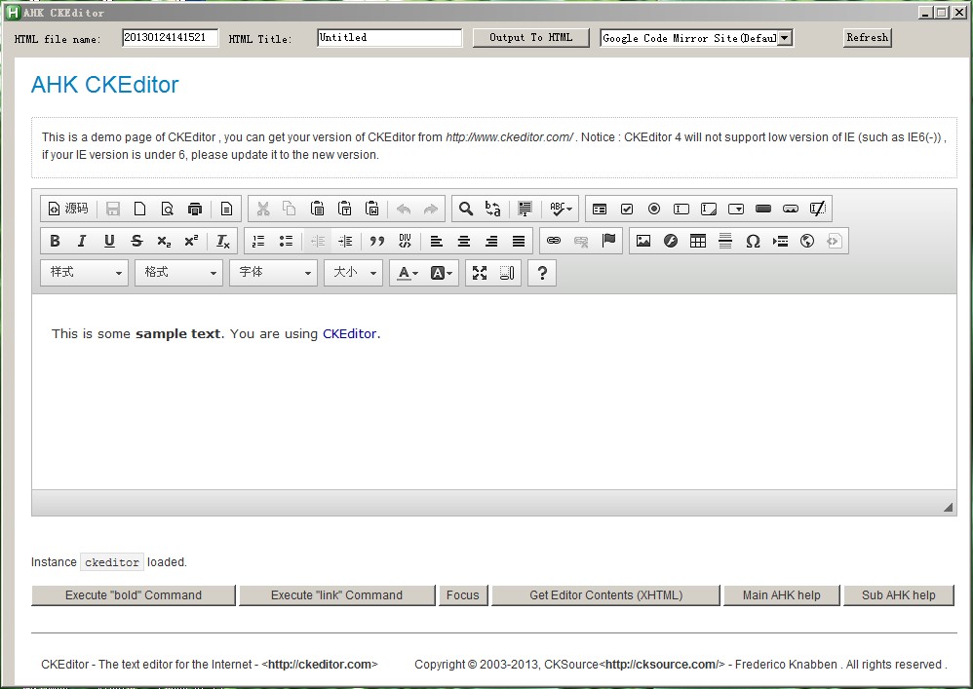
Task: Open the Format (格式) dropdown
Action: click(178, 273)
